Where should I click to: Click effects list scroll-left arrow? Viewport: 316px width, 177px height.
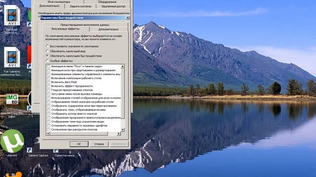(48, 133)
